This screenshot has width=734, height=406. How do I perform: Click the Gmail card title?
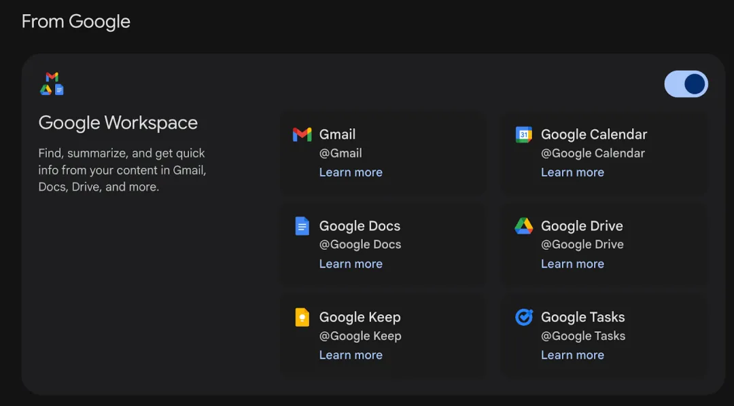pos(337,134)
